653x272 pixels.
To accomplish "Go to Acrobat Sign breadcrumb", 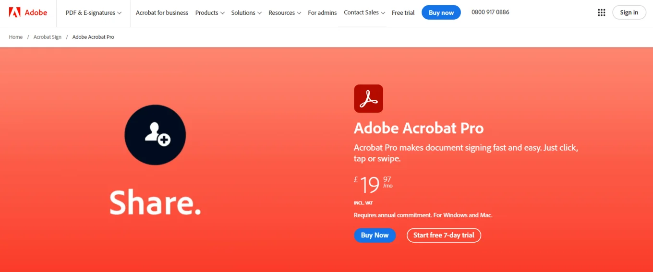I will (48, 37).
